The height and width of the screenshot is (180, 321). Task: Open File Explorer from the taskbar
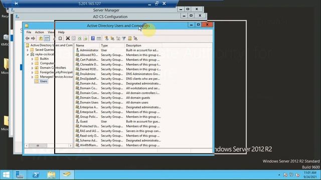click(51, 175)
